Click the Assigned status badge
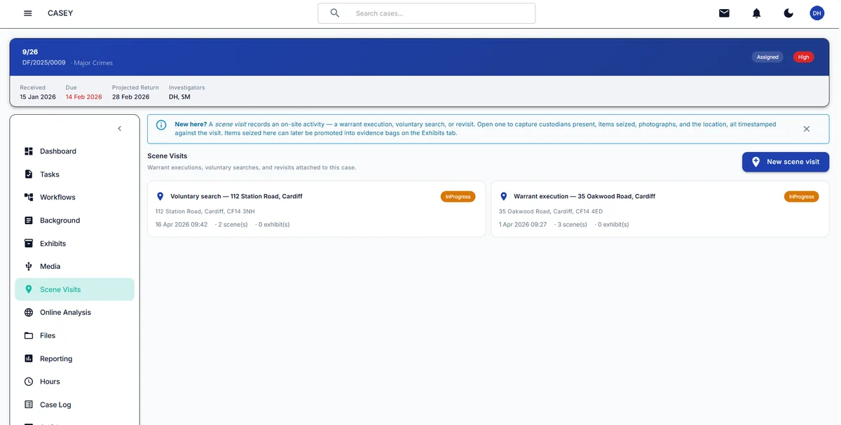The image size is (841, 425). (767, 57)
